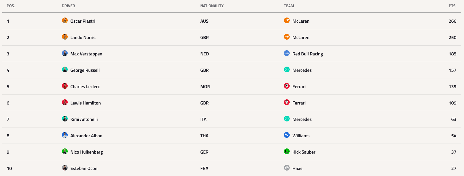Click the Red Bull Racing team logo
Viewport: 464px width, 176px height.
287,53
